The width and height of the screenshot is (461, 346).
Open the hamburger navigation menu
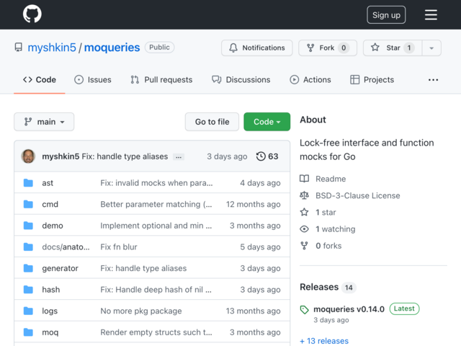(x=431, y=14)
